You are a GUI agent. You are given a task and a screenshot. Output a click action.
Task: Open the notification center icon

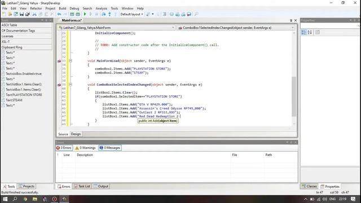353,199
